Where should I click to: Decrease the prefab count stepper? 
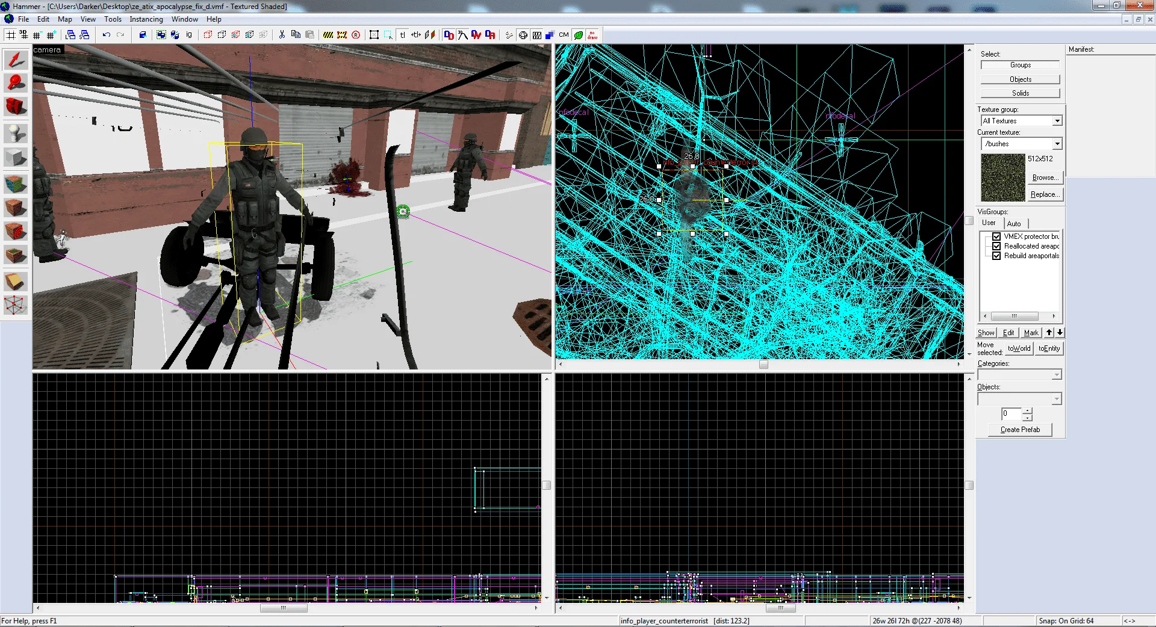[1027, 418]
